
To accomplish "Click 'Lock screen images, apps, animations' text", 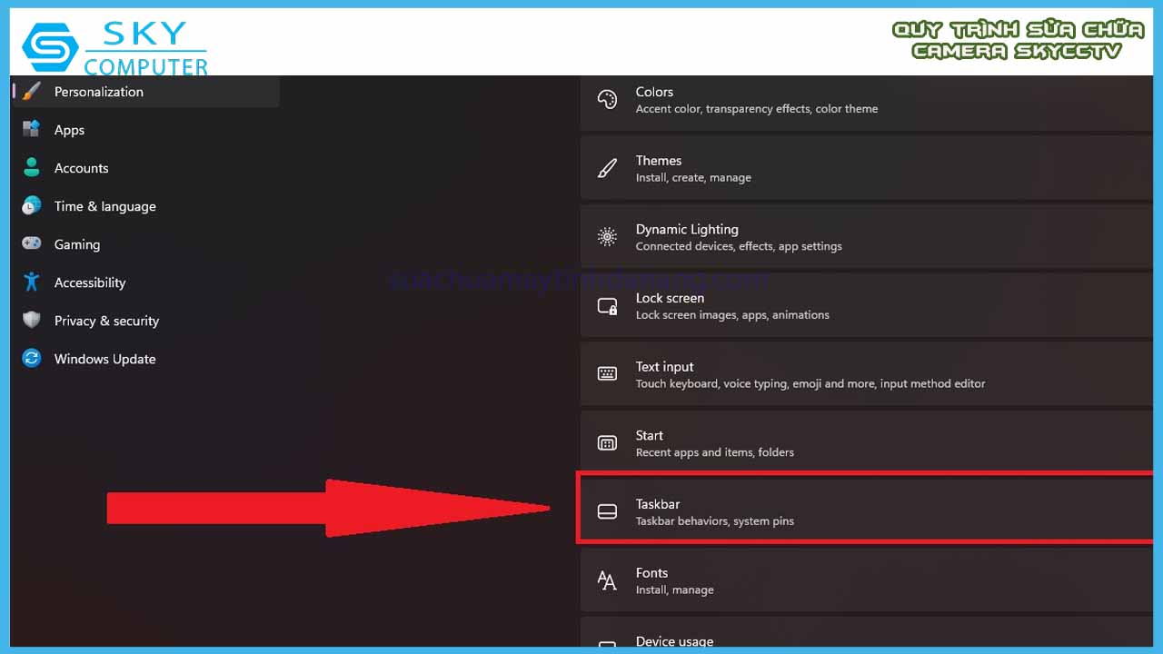I will tap(732, 315).
